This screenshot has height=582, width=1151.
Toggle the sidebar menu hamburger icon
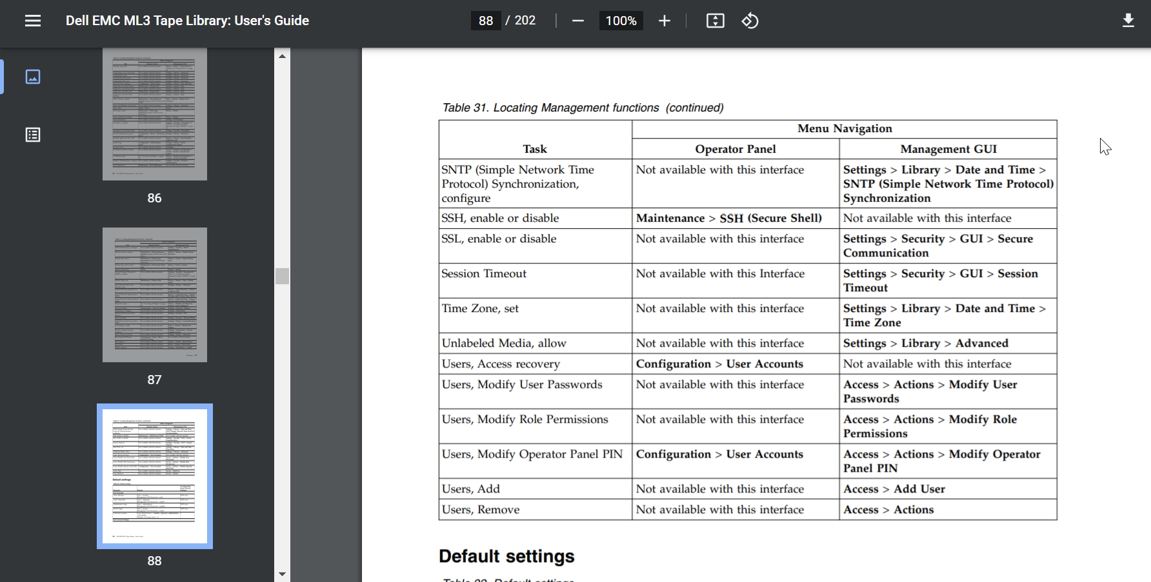pos(33,21)
